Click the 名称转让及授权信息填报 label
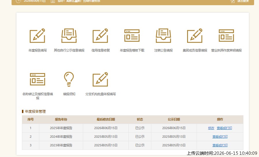 point(38,96)
